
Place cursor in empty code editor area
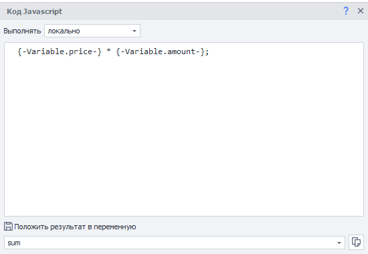[x=184, y=136]
